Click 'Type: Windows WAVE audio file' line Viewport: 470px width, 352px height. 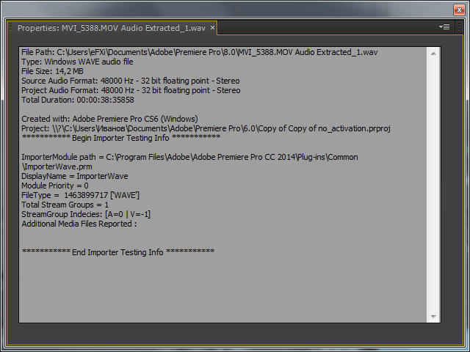(77, 62)
